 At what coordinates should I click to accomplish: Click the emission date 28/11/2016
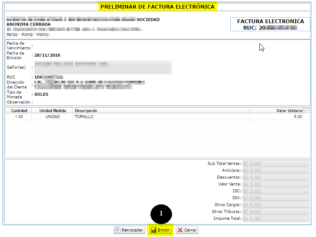48,55
